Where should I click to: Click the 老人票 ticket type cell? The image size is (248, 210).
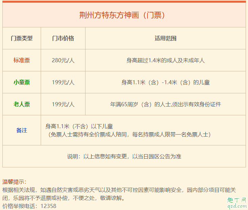click(x=22, y=104)
